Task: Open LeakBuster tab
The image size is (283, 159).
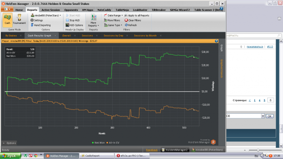Action: pos(140,10)
